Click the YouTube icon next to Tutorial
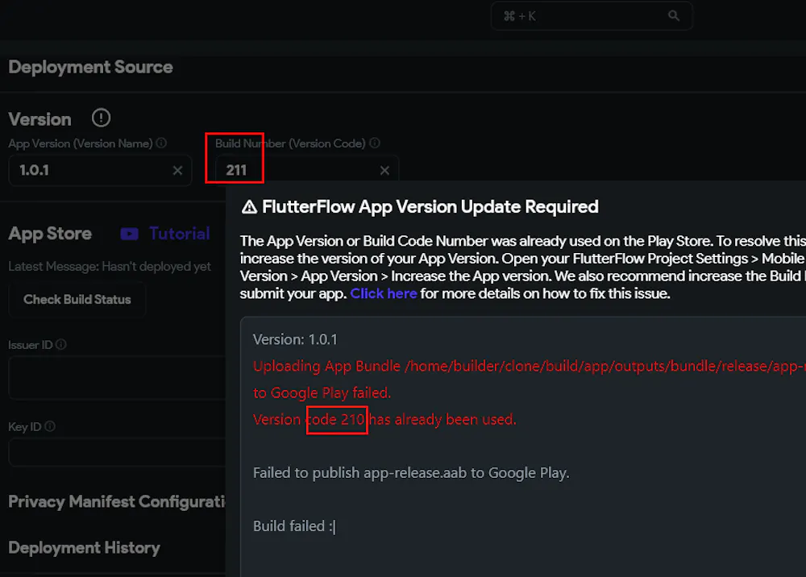The image size is (806, 577). [129, 234]
